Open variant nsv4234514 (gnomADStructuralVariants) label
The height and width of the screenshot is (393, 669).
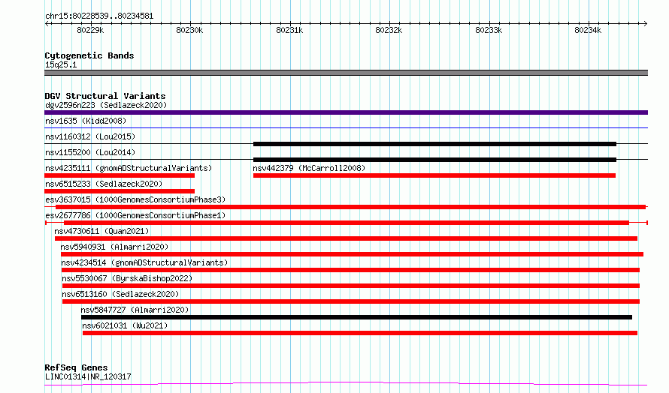tap(144, 262)
